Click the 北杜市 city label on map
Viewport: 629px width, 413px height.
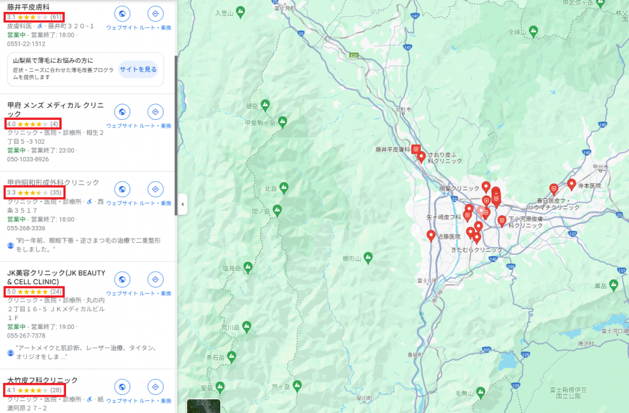(403, 109)
